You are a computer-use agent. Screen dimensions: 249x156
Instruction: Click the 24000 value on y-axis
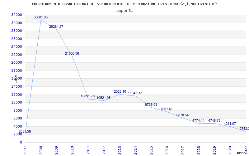coord(17,46)
